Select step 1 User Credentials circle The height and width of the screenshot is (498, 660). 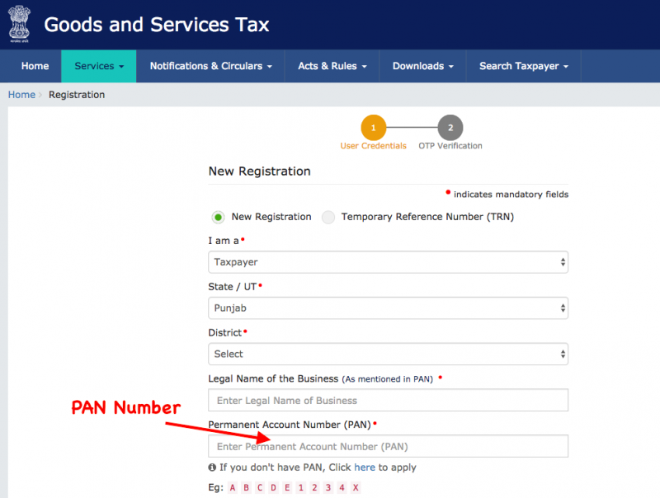click(374, 128)
